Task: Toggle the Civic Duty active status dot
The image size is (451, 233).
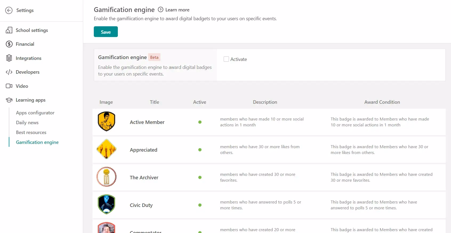Action: coord(200,205)
